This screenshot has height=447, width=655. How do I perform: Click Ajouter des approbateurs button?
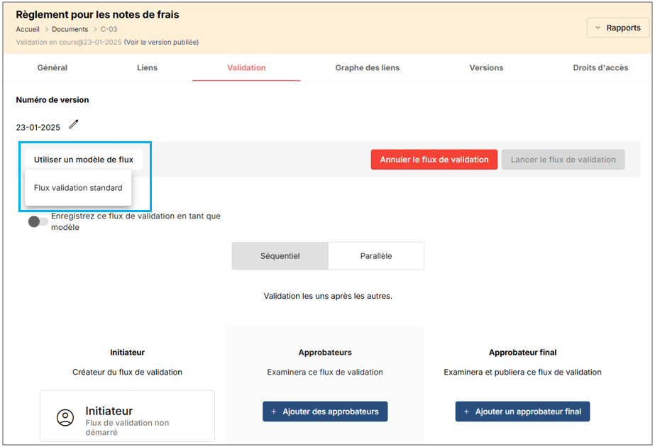(325, 412)
